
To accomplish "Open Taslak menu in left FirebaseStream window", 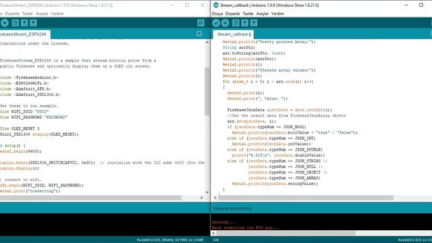I will (x=28, y=13).
